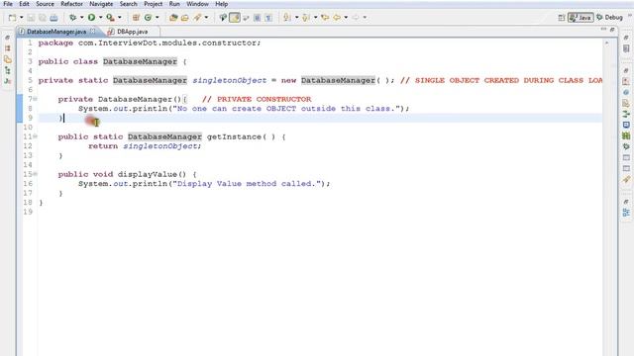Click the New Java Class icon
Screen dimensions: 634x356
(148, 18)
